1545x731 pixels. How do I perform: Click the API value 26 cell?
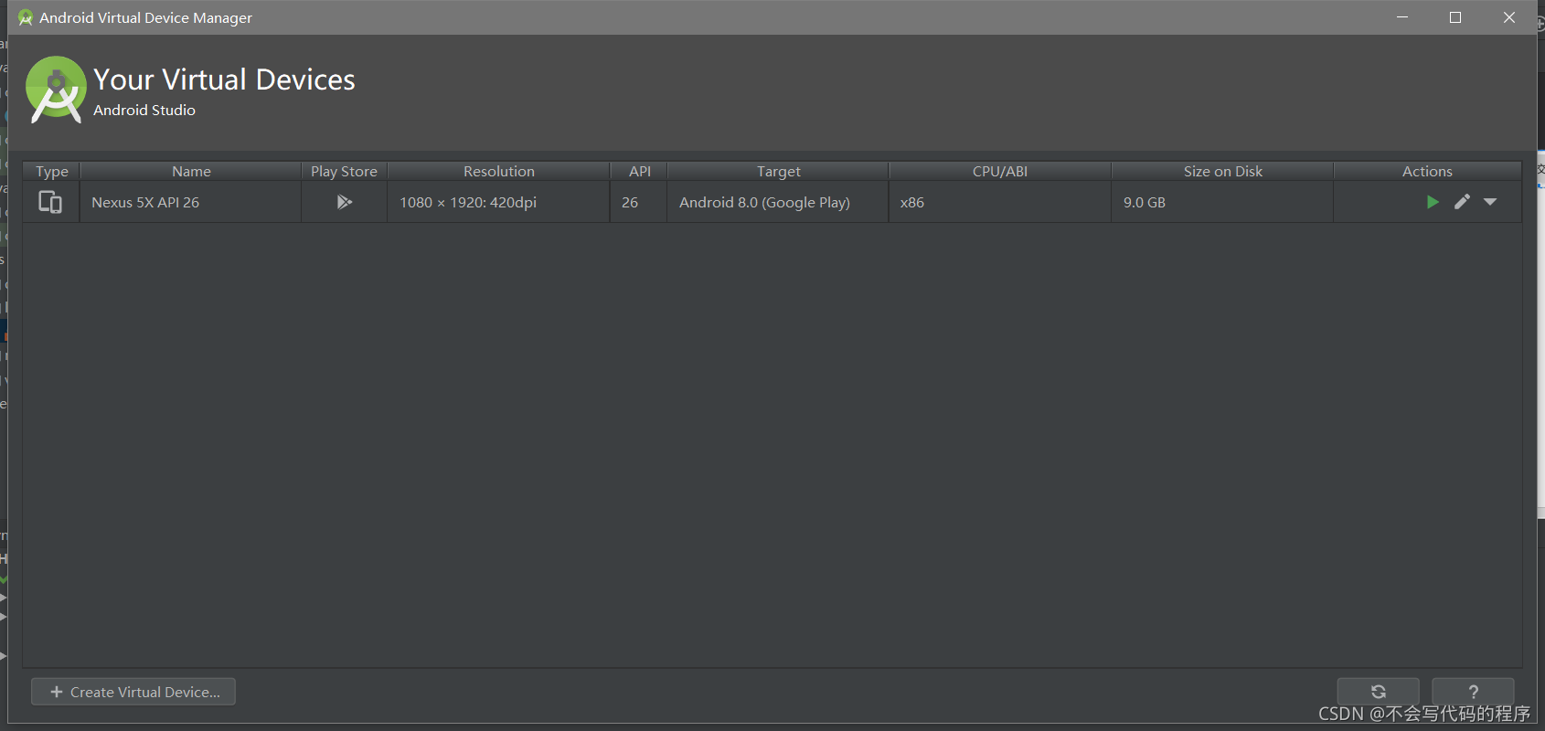pos(639,202)
